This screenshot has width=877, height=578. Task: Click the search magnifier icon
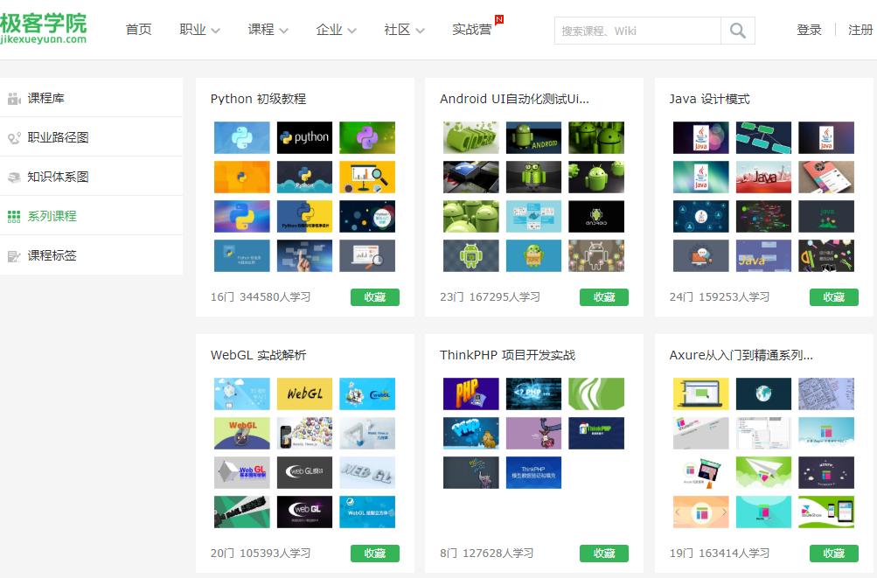737,31
